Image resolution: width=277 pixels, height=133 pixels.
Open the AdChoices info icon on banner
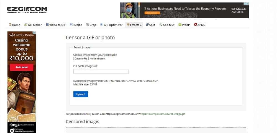245,4
